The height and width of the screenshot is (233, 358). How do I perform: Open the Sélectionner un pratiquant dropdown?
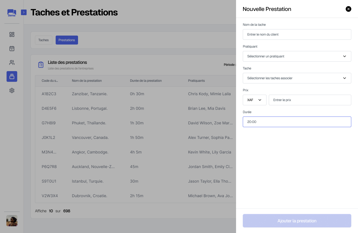click(297, 56)
